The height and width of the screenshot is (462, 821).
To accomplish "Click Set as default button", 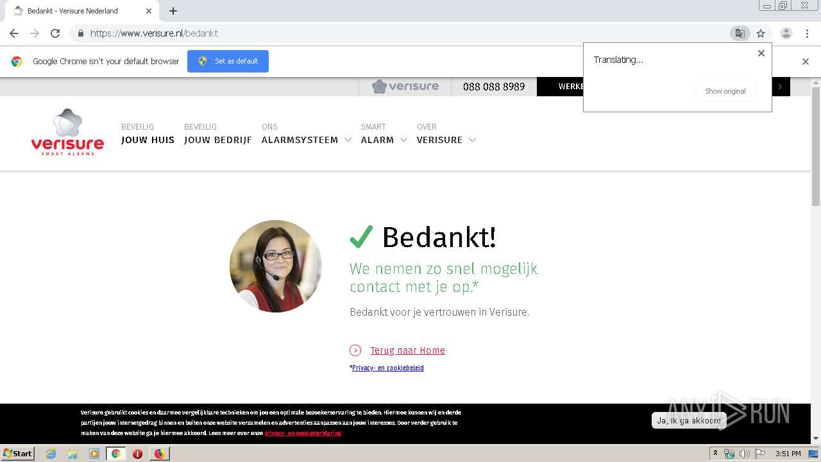I will point(228,61).
